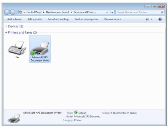168x126 pixels.
Task: Click the green Default check icon in details pane
Action: tap(76, 112)
